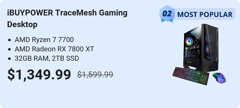Open the gaming desktop tower image

coord(201,48)
